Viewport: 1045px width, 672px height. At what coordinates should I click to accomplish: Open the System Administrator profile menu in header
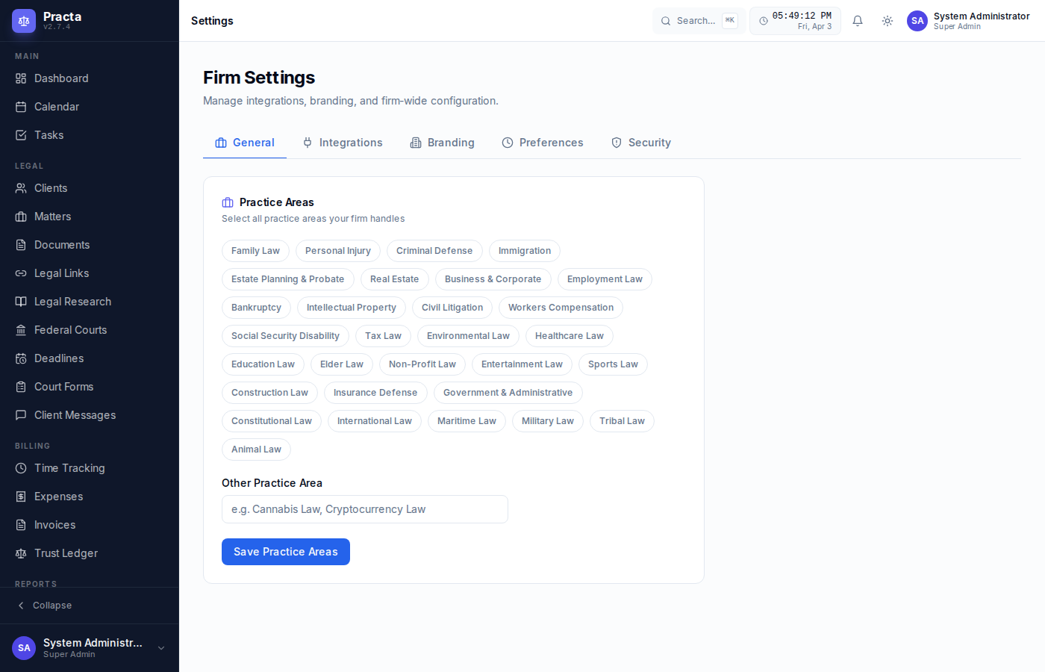pyautogui.click(x=968, y=21)
